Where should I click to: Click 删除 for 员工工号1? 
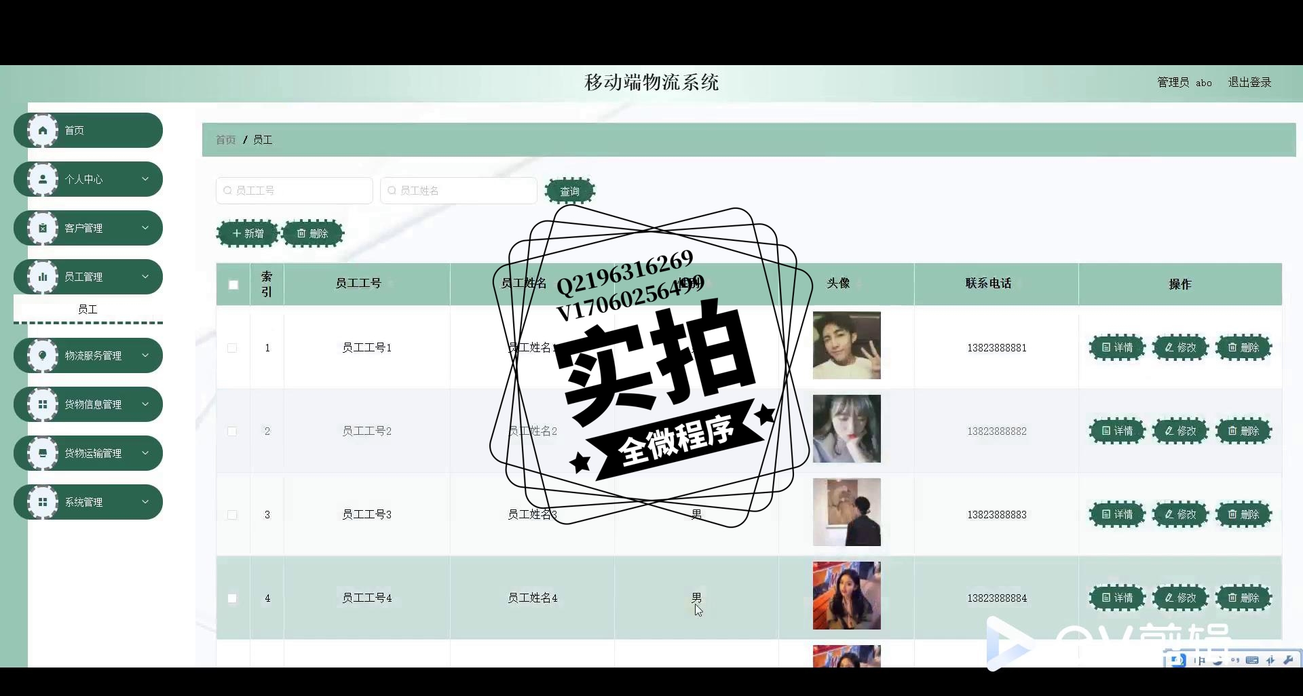click(1244, 347)
